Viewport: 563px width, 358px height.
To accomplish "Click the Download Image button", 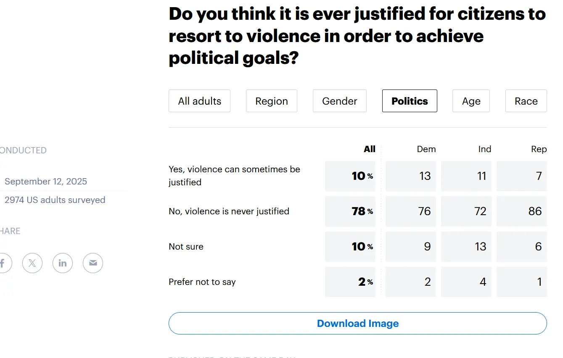I will pyautogui.click(x=358, y=324).
